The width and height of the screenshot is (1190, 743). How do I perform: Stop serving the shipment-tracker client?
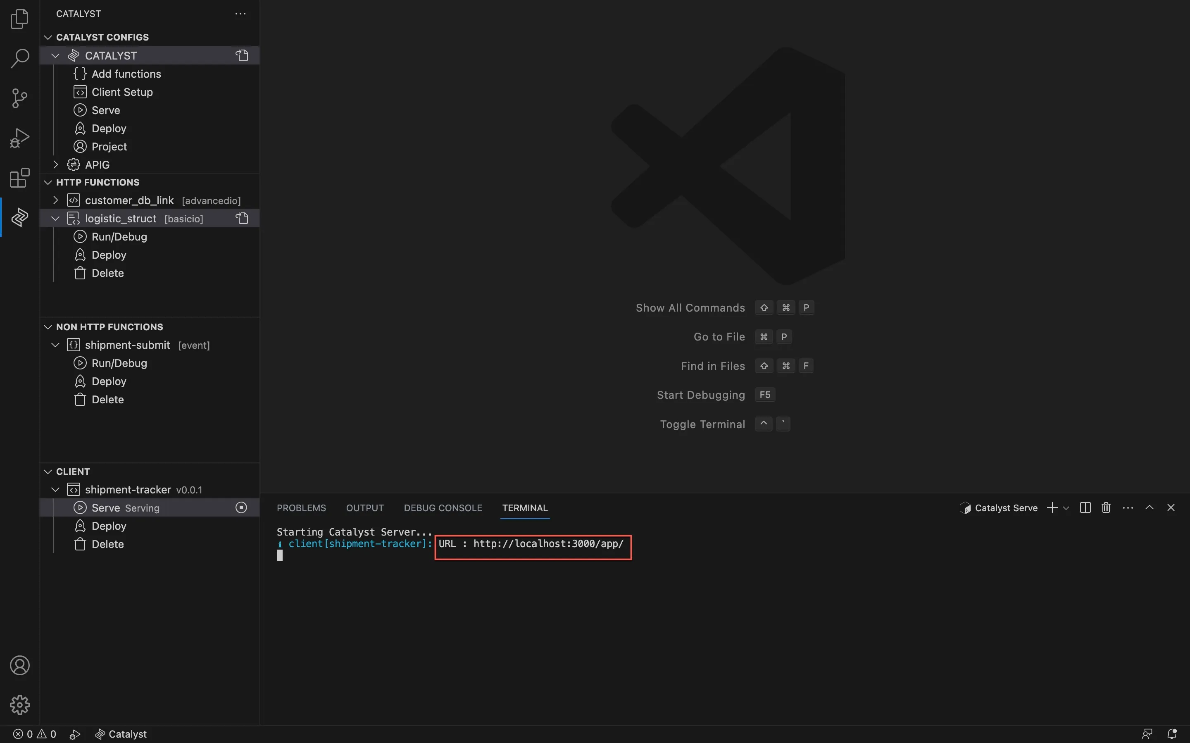[241, 507]
